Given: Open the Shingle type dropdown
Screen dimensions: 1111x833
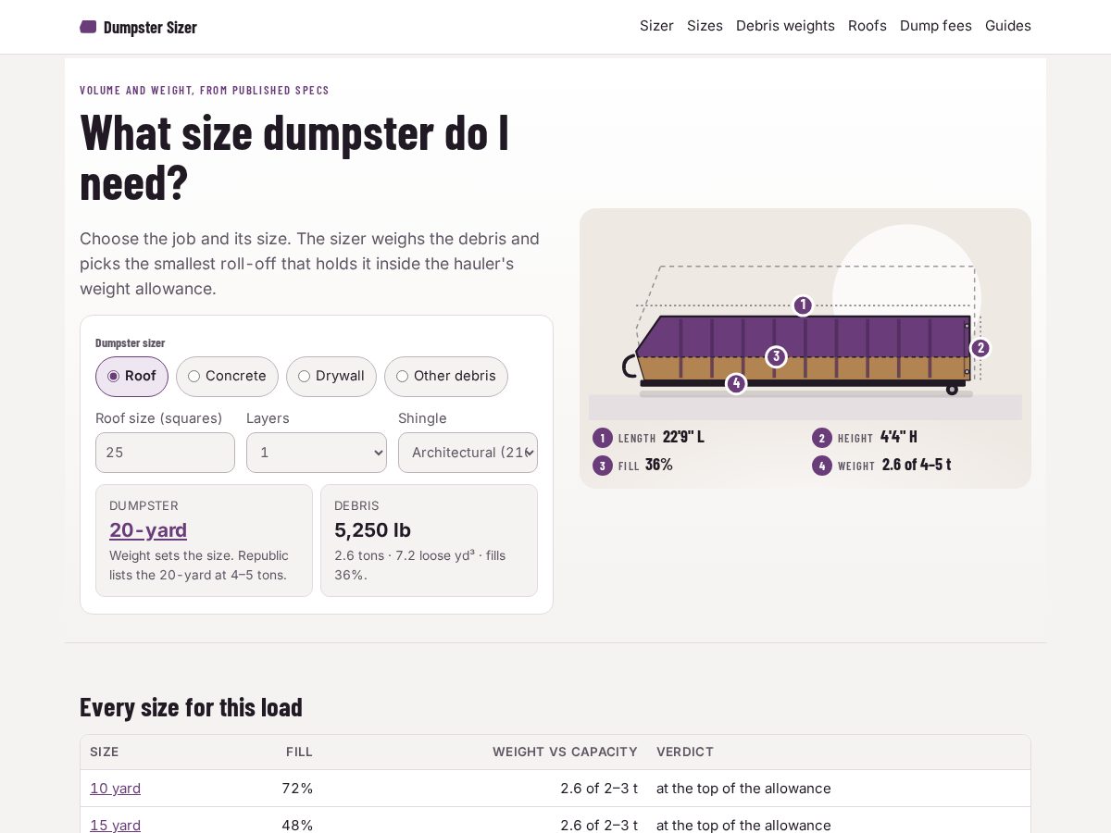Looking at the screenshot, I should (468, 453).
